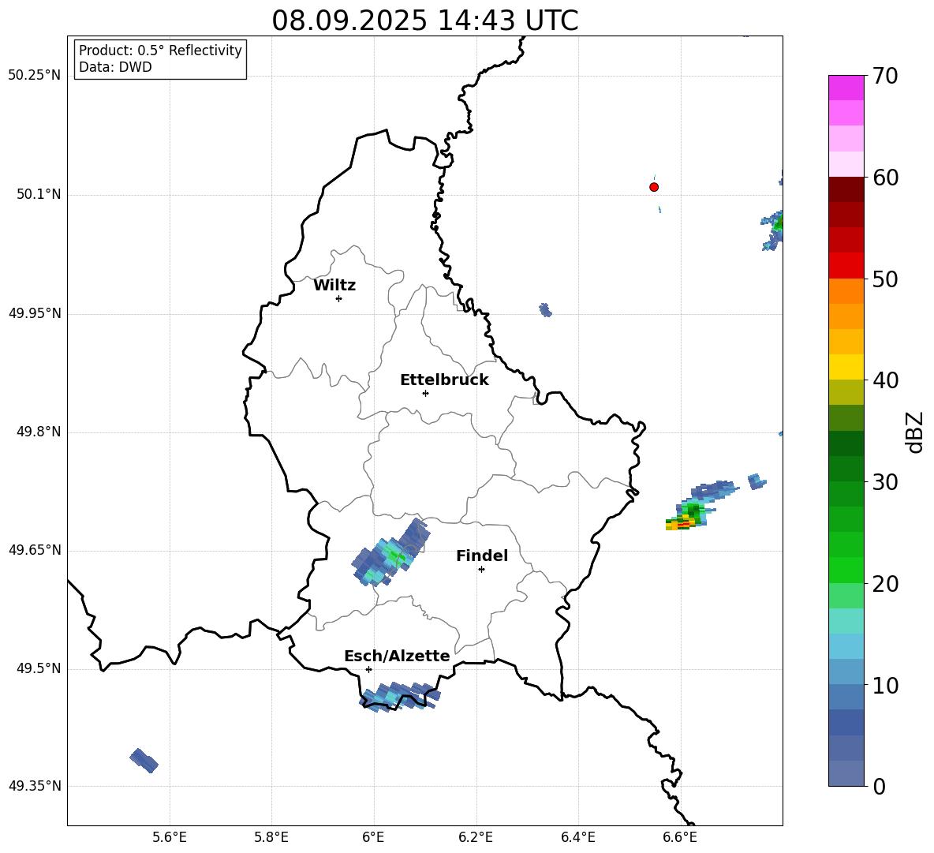
Task: Click the small blue echo east of Wiltz latitude near 6.35°E
Action: (x=545, y=310)
